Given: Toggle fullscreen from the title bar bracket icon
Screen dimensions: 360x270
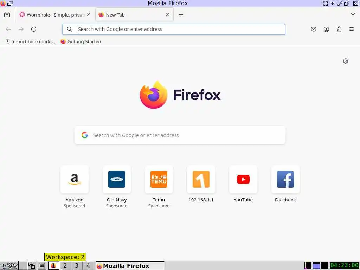Looking at the screenshot, I should (325, 3).
